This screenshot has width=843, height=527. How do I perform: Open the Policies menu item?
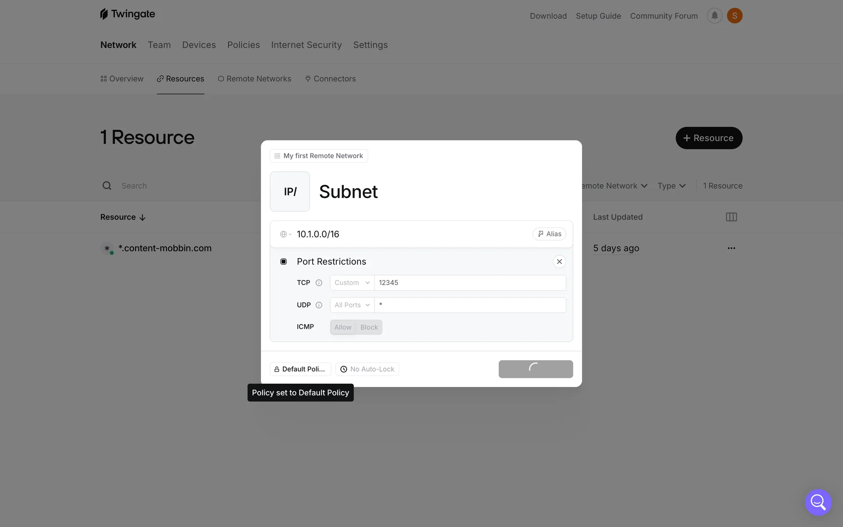coord(243,45)
